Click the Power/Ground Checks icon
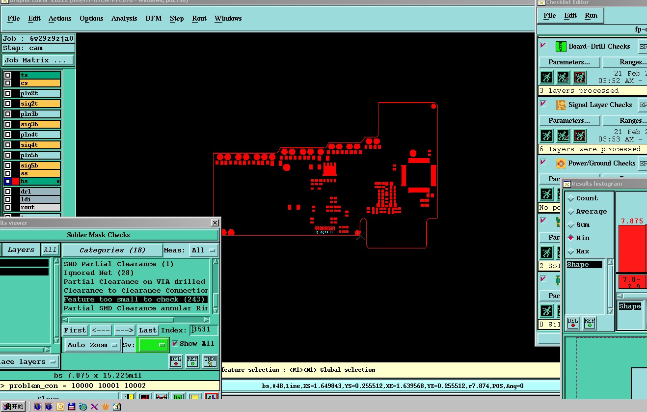The image size is (647, 412). pyautogui.click(x=561, y=164)
